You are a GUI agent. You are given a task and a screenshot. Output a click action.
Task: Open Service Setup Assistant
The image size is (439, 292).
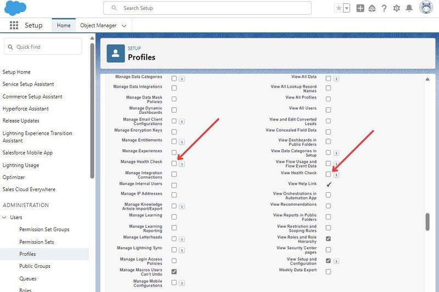(x=29, y=84)
